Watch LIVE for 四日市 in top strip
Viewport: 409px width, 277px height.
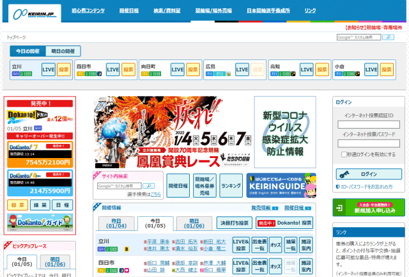click(113, 70)
